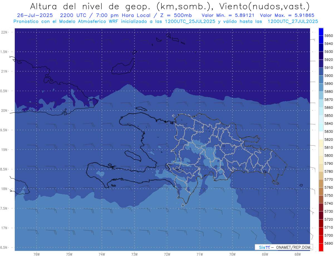Viewport: 334px width, 258px height.
Task: Click the '5720' color bar value
Action: pyautogui.click(x=328, y=219)
